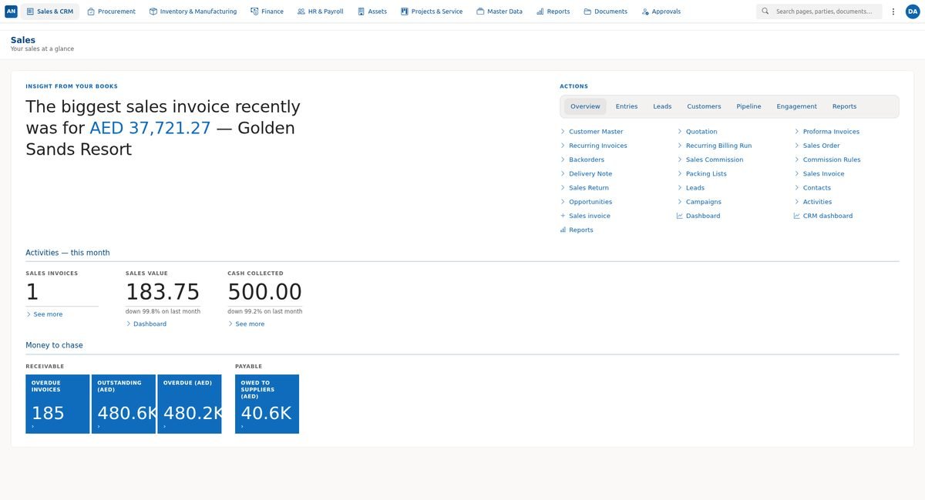Viewport: 925px width, 500px height.
Task: Open the Approvals menu
Action: coord(661,12)
